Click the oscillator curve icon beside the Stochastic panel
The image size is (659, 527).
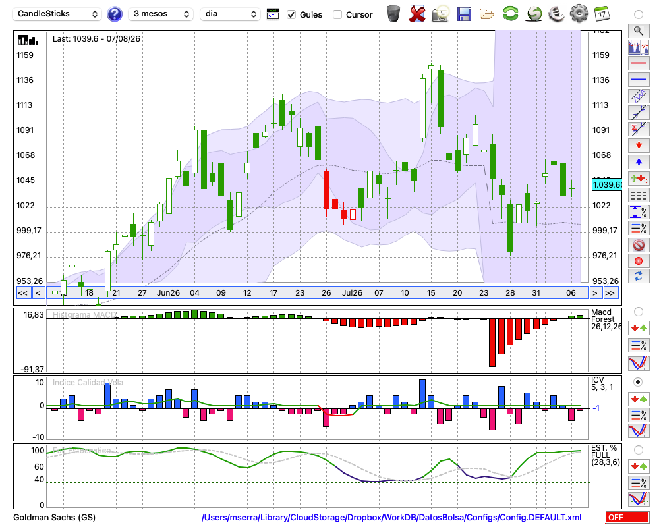[639, 499]
